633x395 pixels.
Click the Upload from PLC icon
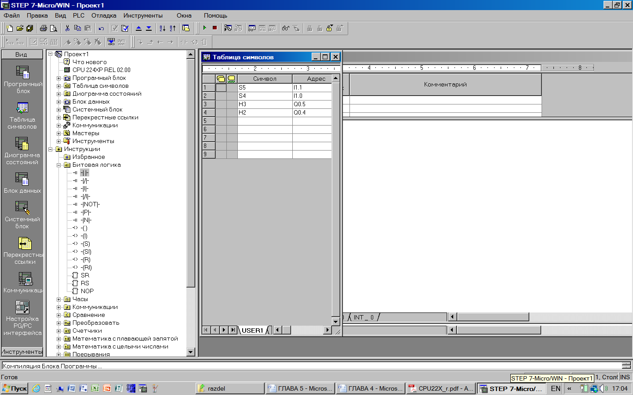(138, 28)
